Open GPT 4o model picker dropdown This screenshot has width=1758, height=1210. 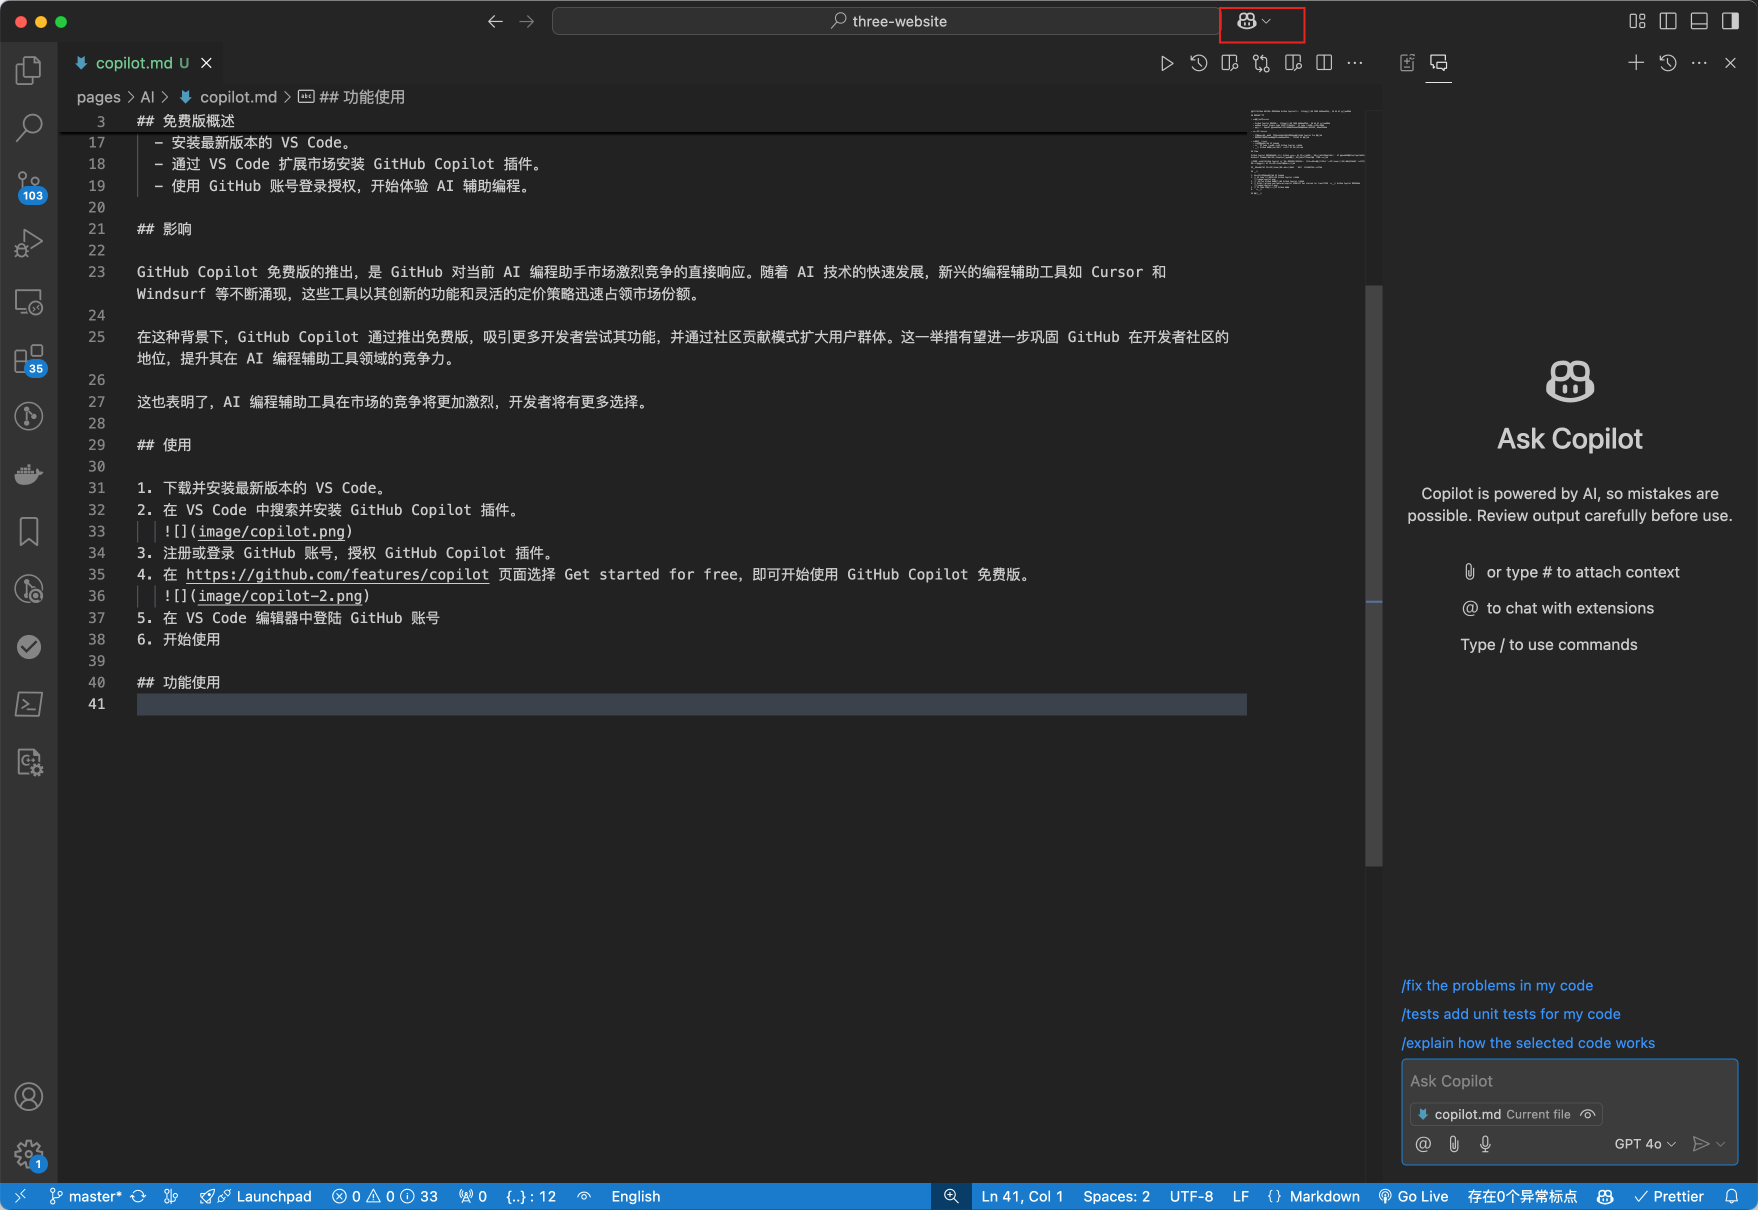click(1645, 1144)
